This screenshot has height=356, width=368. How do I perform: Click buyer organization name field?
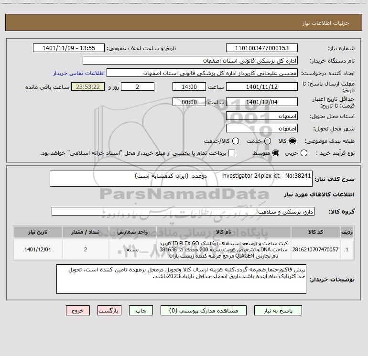(190, 61)
